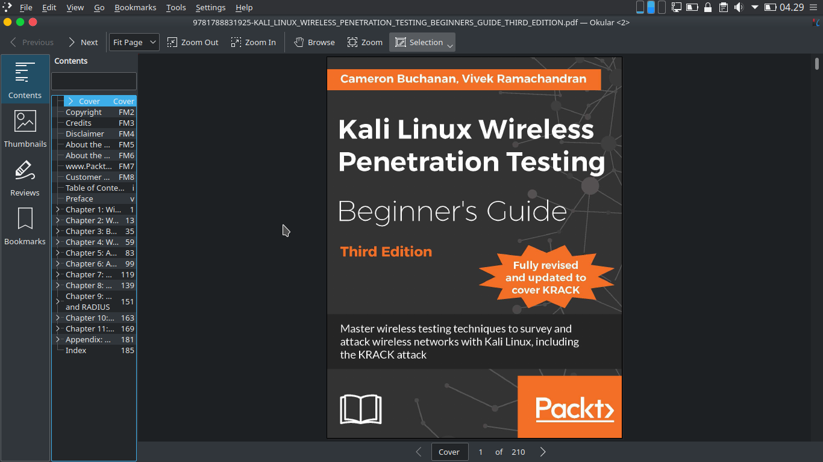
Task: Click the total pages 210 button
Action: (518, 452)
